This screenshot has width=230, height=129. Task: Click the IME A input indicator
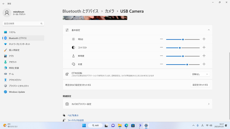point(202,125)
